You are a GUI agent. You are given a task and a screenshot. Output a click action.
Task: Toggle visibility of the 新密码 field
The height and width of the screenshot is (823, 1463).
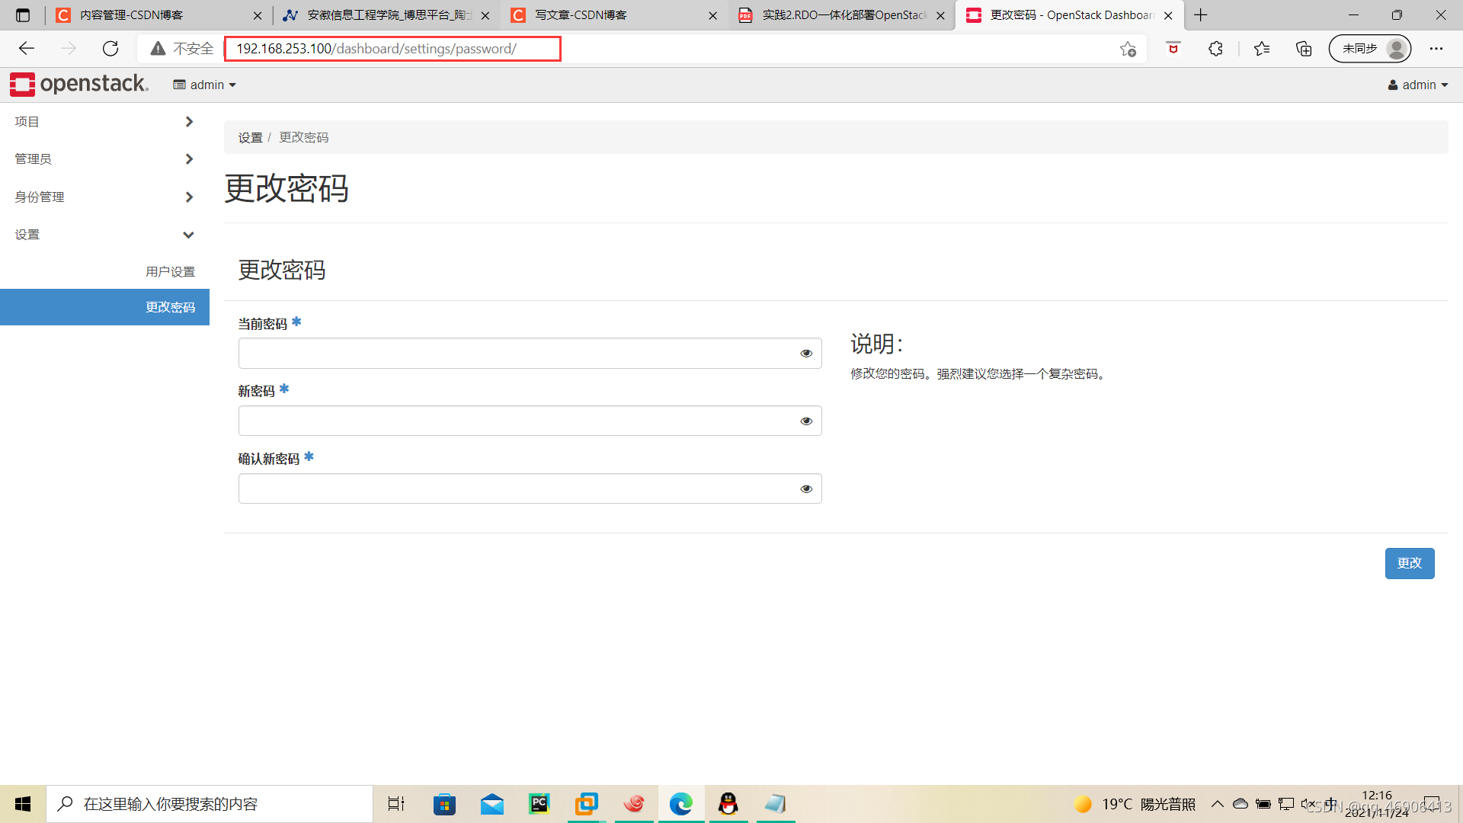(805, 420)
